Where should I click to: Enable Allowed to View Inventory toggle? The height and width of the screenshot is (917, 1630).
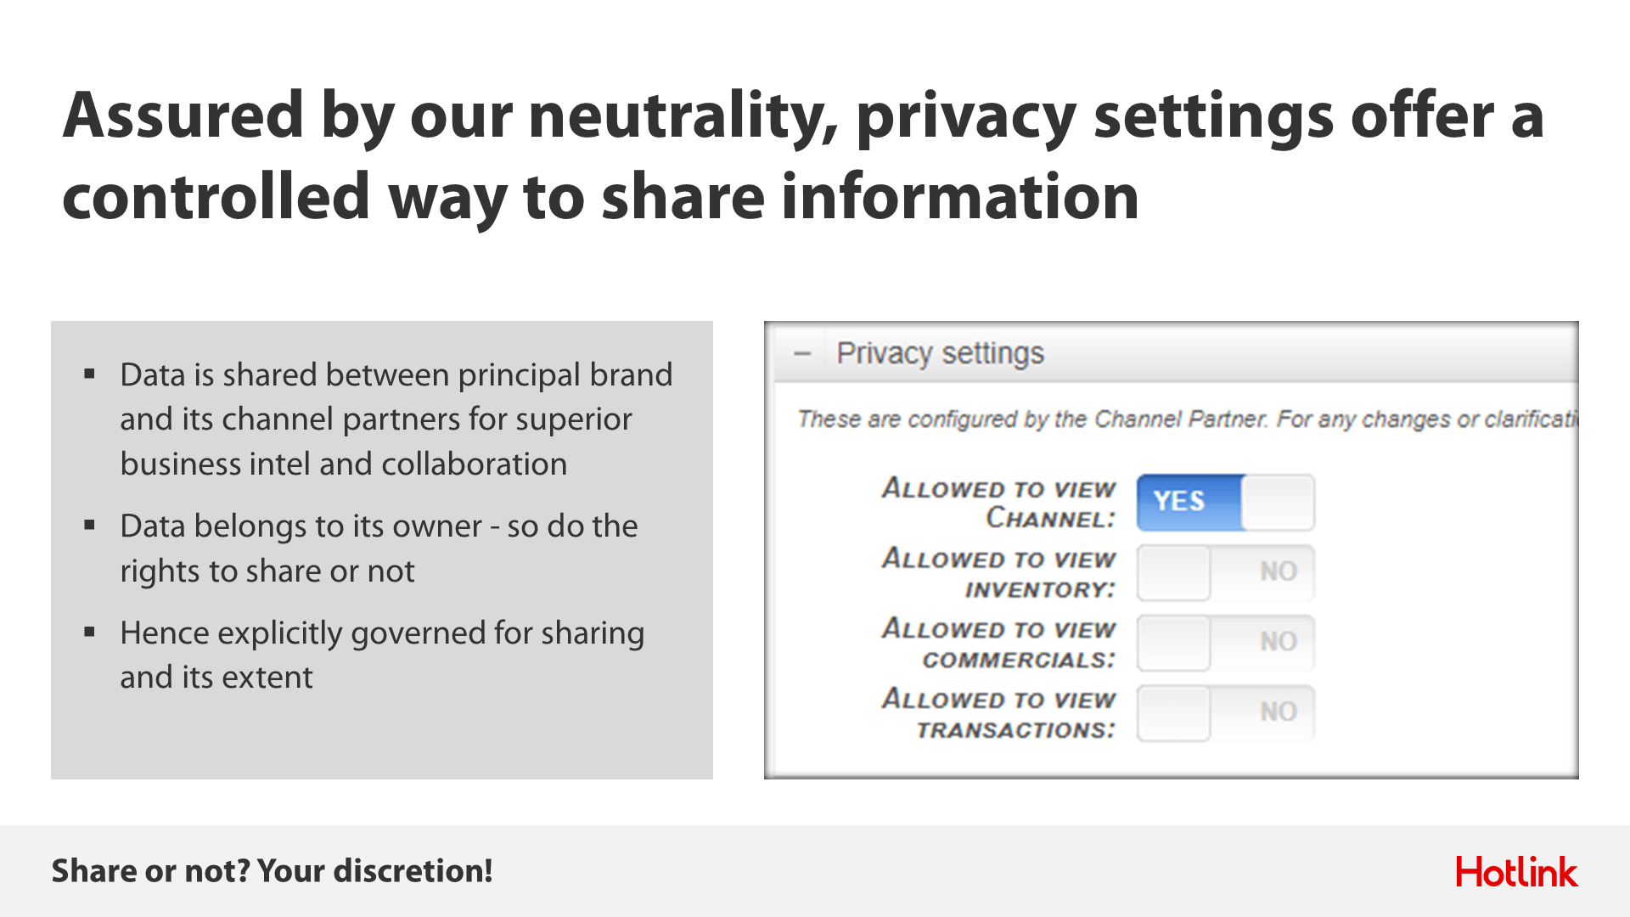pos(1225,573)
